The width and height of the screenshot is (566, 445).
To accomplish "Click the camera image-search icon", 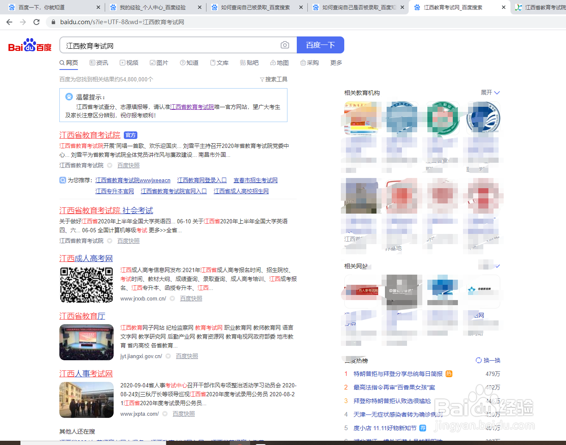I will [285, 45].
